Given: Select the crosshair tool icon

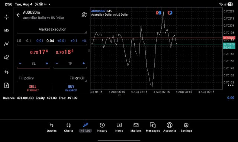Looking at the screenshot, I should tap(7, 17).
